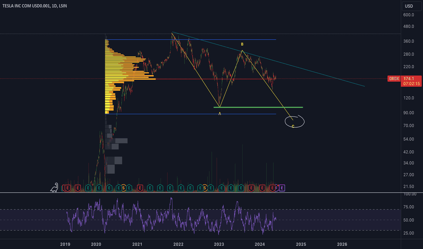Open the red earnings marker above 2021 label

click(140, 188)
